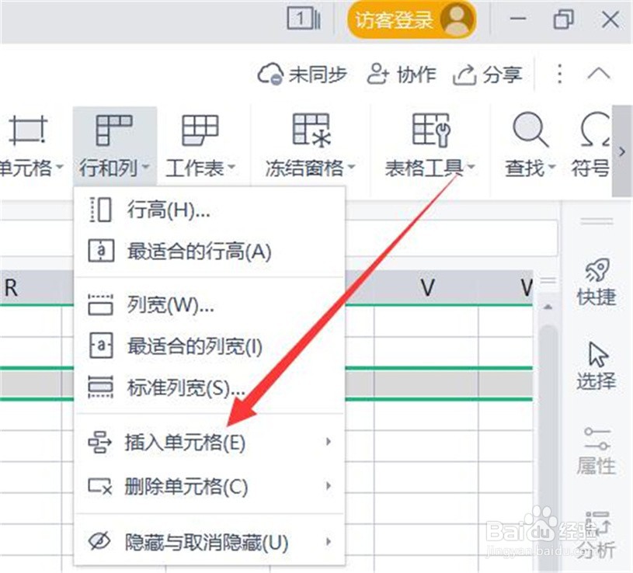Open the Properties (属性) sliders sidebar icon
The width and height of the screenshot is (633, 573).
pyautogui.click(x=596, y=439)
